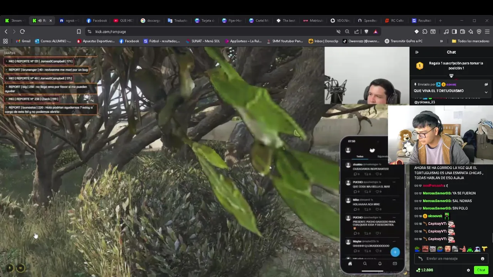This screenshot has height=277, width=493.
Task: Open the browser main menu hamburger
Action: (488, 32)
